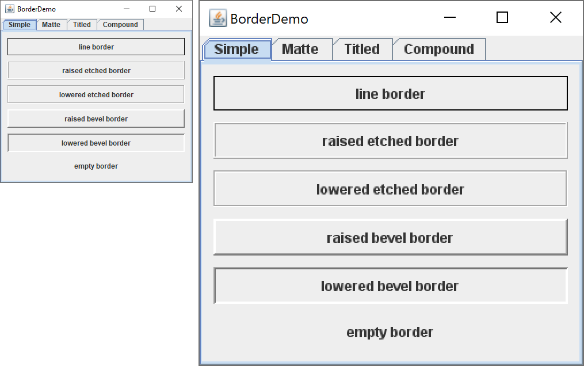Select the Compound tab in the large window
The width and height of the screenshot is (584, 366).
(x=439, y=49)
